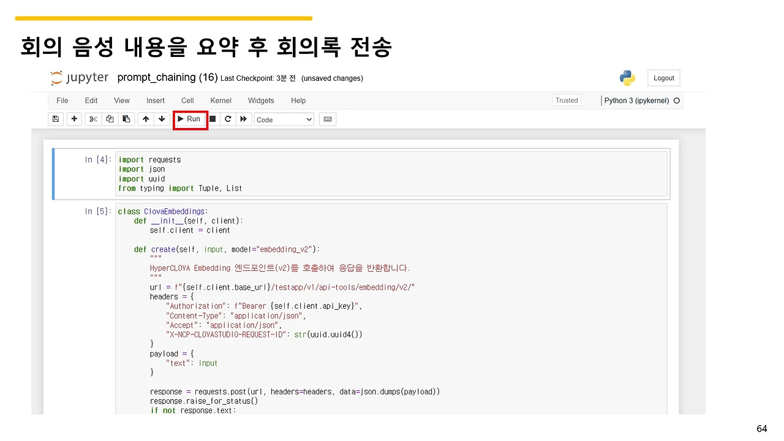Viewport: 784px width, 441px height.
Task: Restart kernel and rerun all cells icon
Action: (x=244, y=119)
